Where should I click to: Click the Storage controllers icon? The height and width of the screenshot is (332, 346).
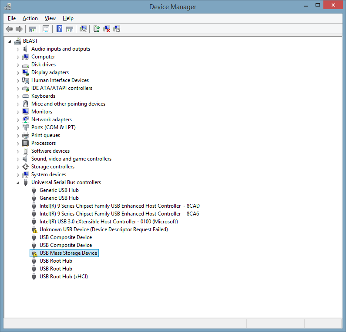coord(26,167)
